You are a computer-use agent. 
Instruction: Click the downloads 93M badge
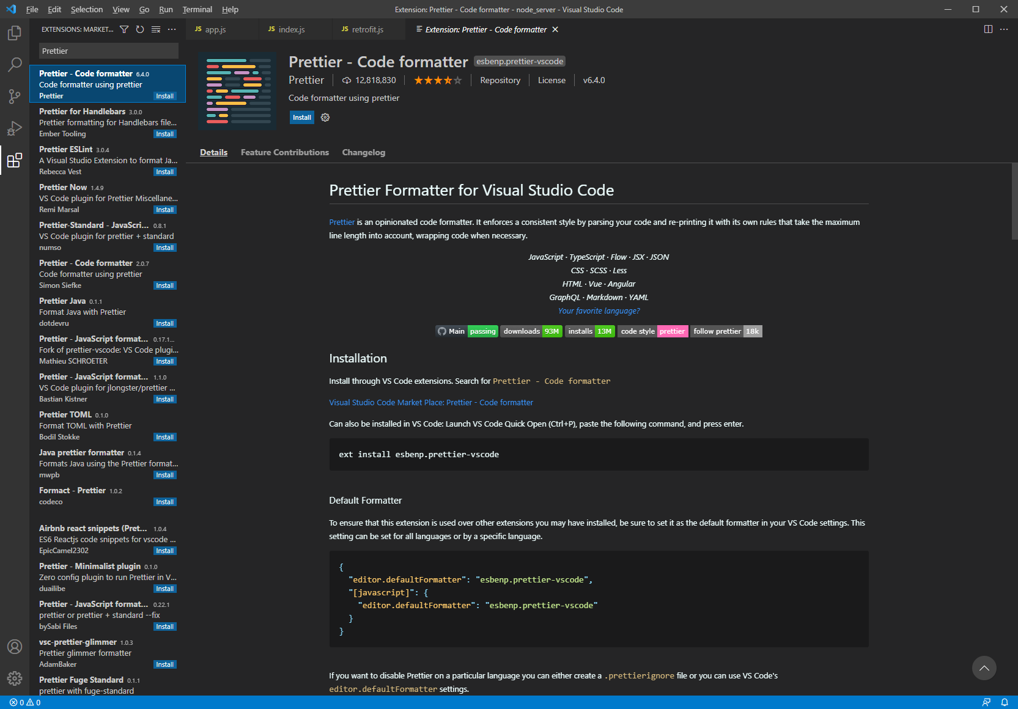[531, 331]
